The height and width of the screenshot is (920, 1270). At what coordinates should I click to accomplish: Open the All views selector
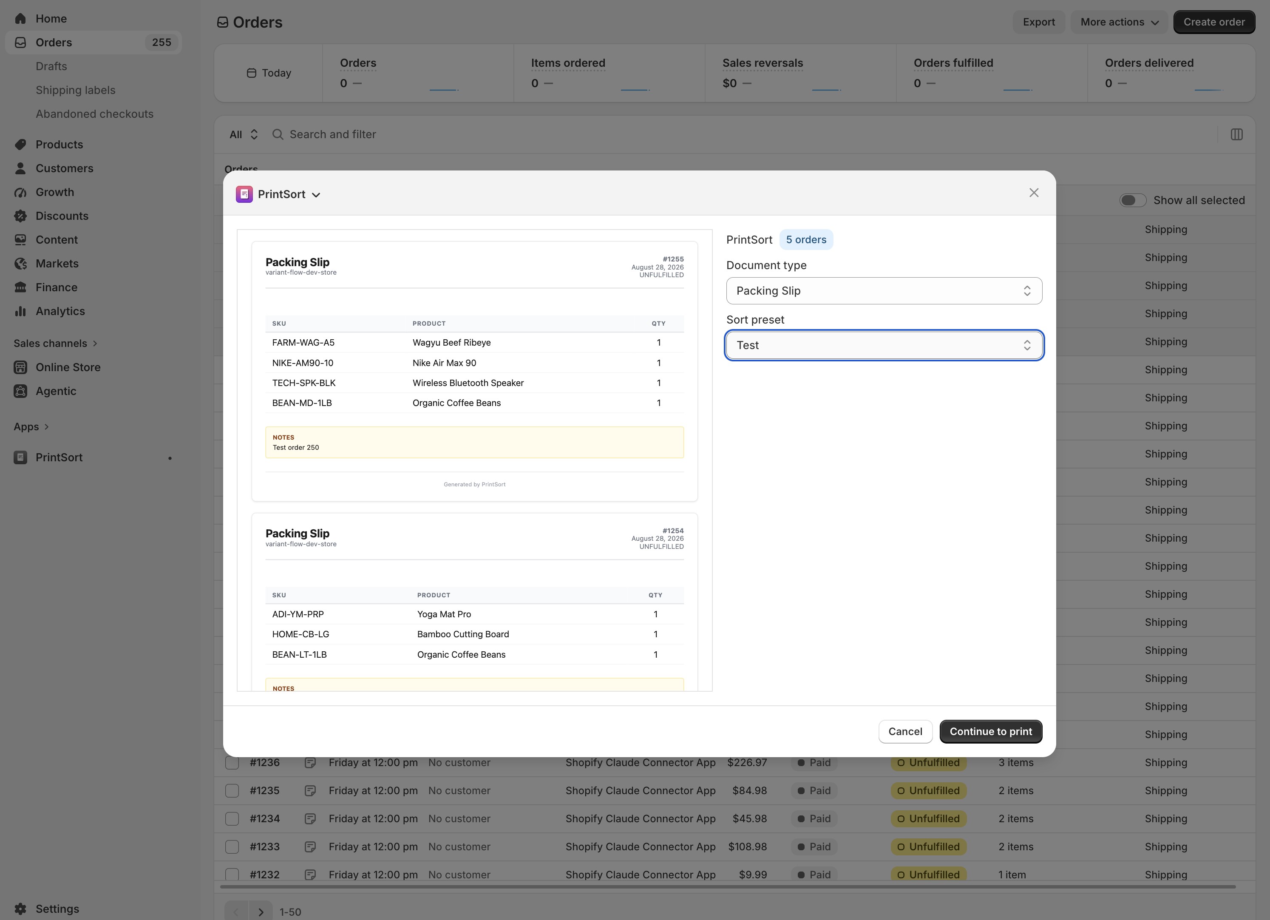243,134
